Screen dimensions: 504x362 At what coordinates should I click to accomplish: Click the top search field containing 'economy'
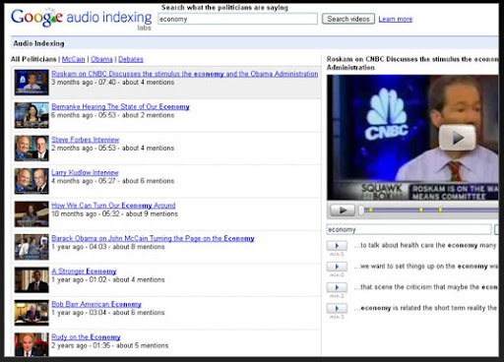pyautogui.click(x=237, y=19)
